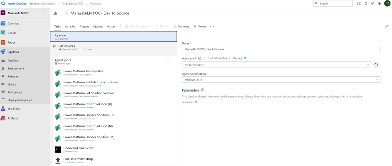Click the Discard button
Viewport: 392px width, 166px height.
click(162, 26)
